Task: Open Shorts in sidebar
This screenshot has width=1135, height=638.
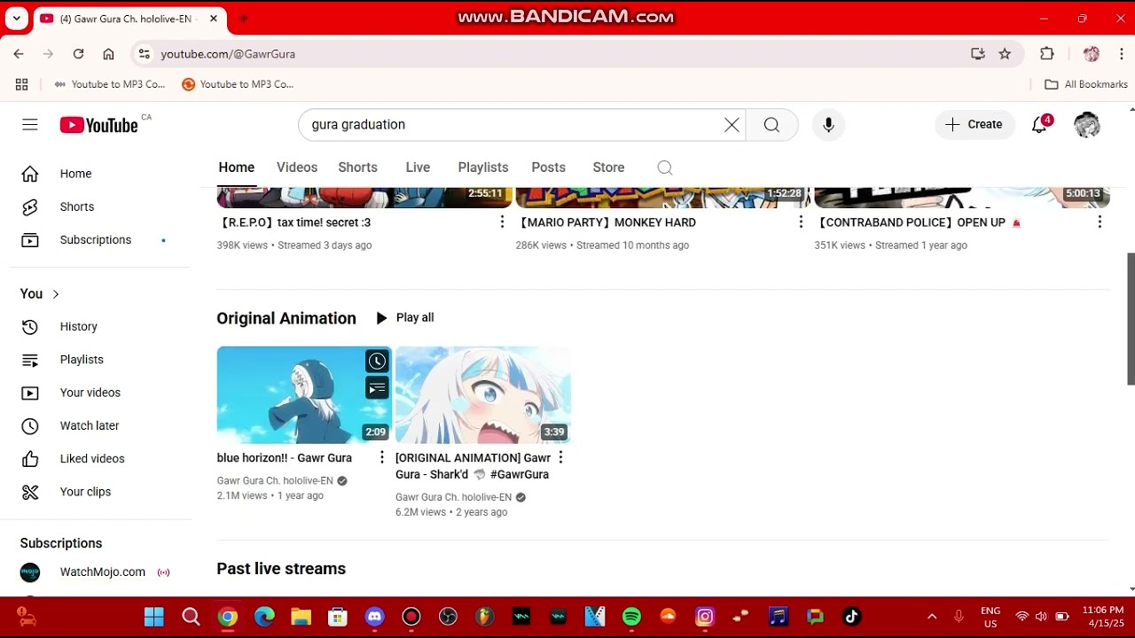Action: 96,206
